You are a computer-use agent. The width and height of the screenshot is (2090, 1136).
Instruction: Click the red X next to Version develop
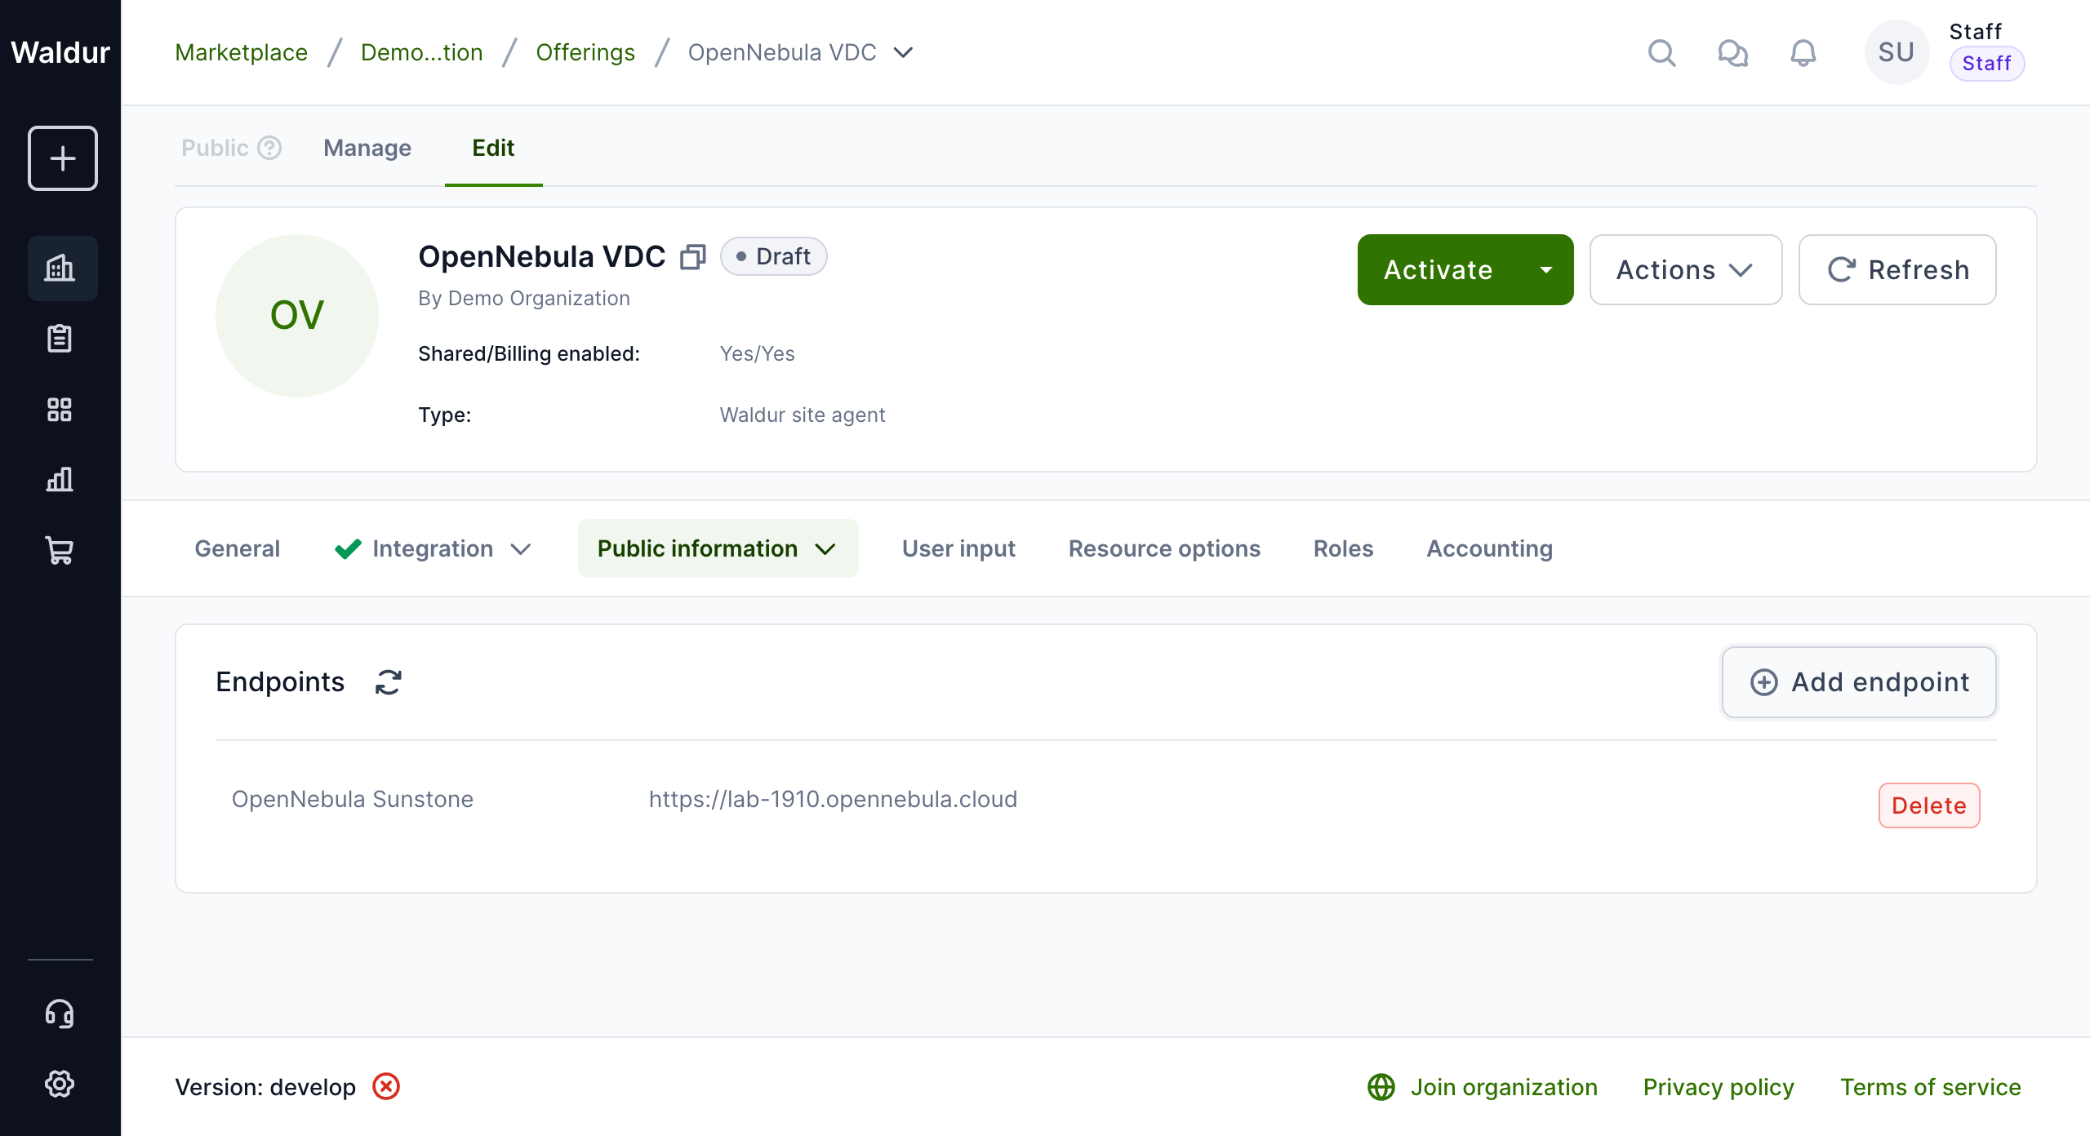coord(386,1087)
